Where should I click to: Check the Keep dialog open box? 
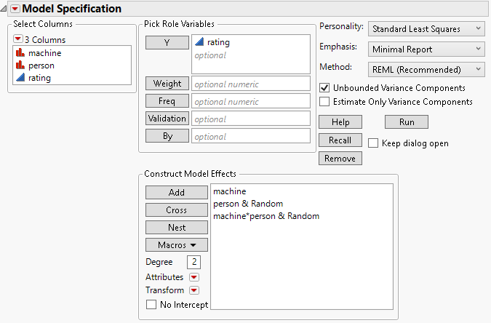tap(374, 143)
